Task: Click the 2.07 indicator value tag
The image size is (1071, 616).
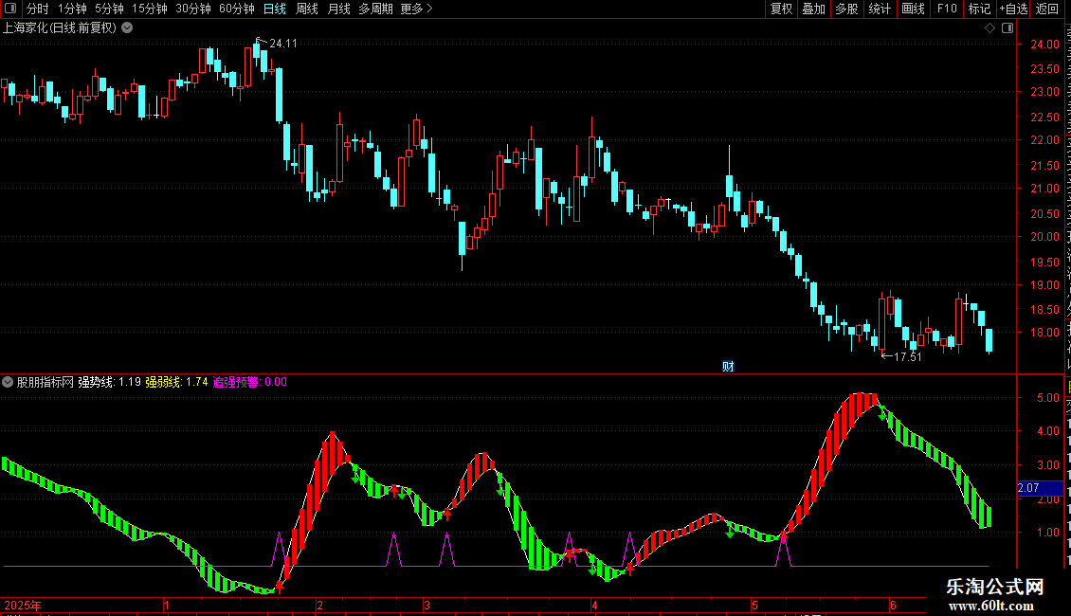Action: pyautogui.click(x=1039, y=488)
